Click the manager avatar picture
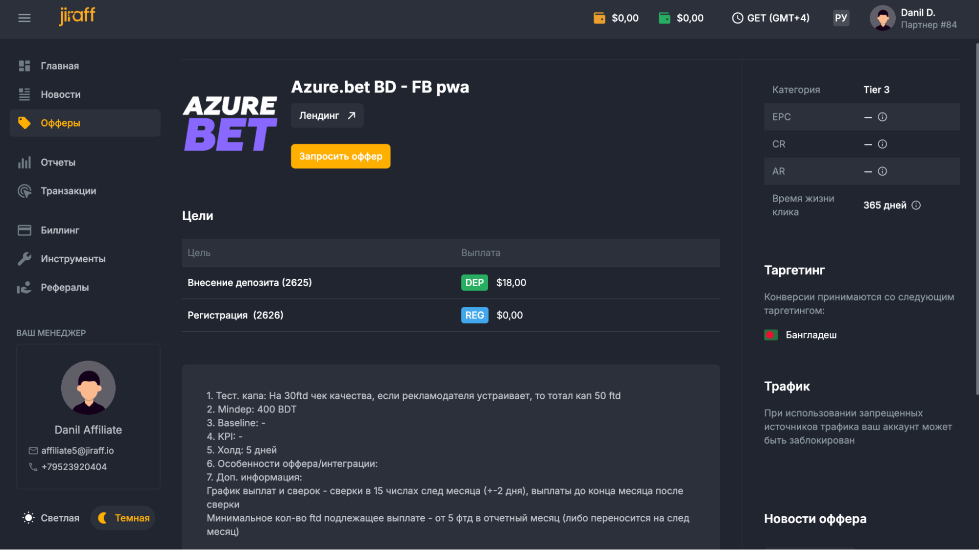This screenshot has width=979, height=550. coord(88,388)
